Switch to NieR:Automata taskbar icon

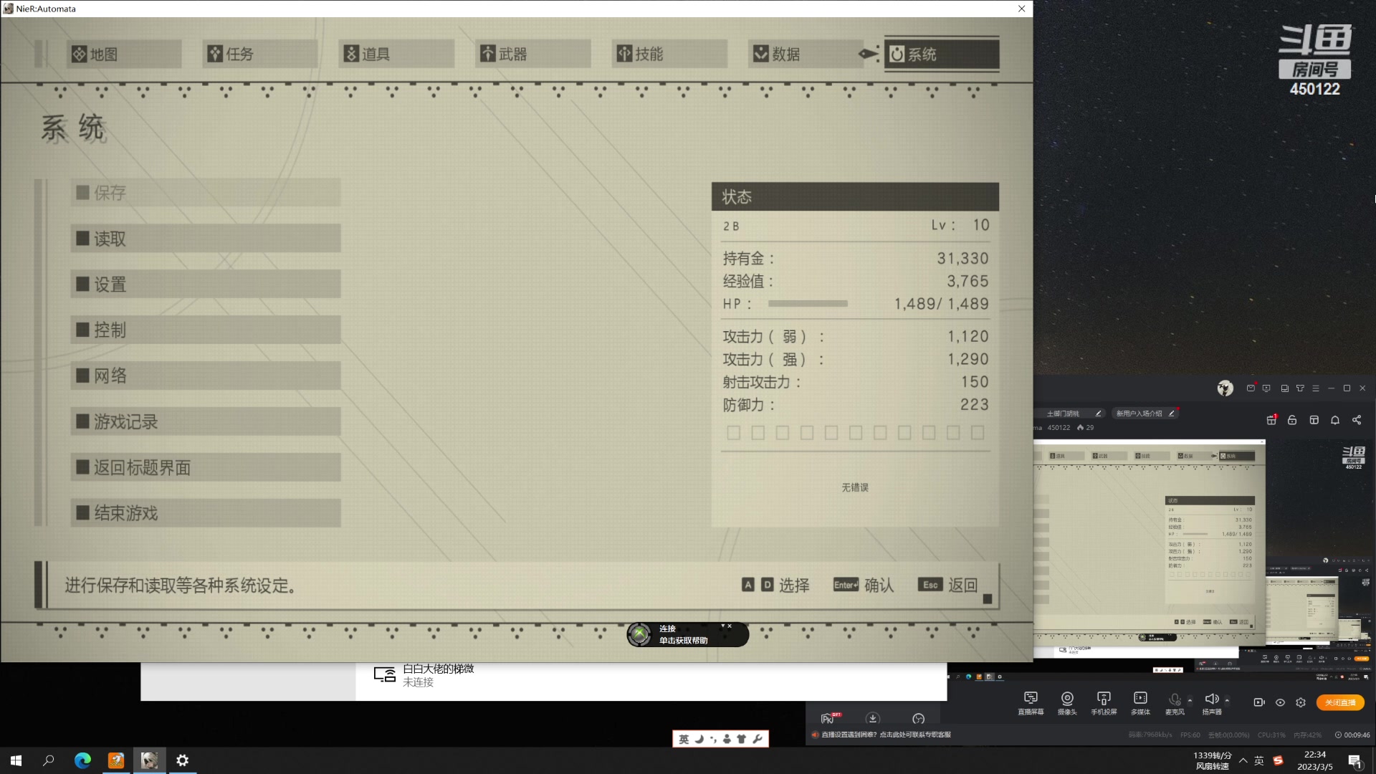(x=149, y=760)
